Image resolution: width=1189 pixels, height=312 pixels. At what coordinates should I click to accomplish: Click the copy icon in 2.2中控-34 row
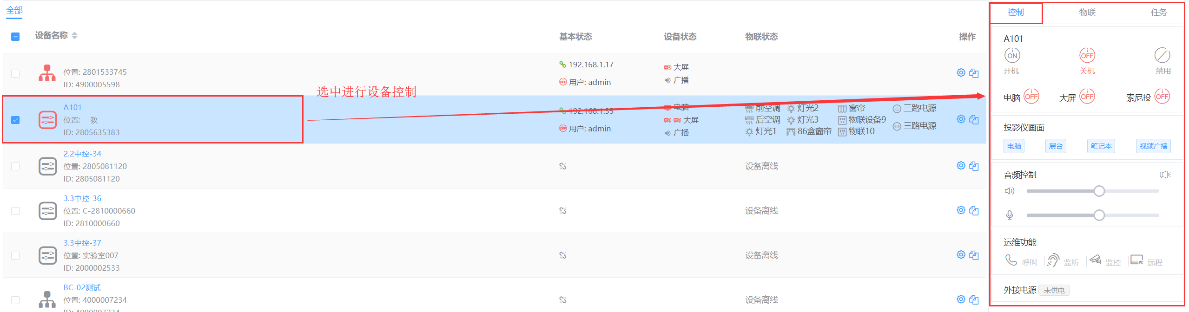[x=974, y=166]
